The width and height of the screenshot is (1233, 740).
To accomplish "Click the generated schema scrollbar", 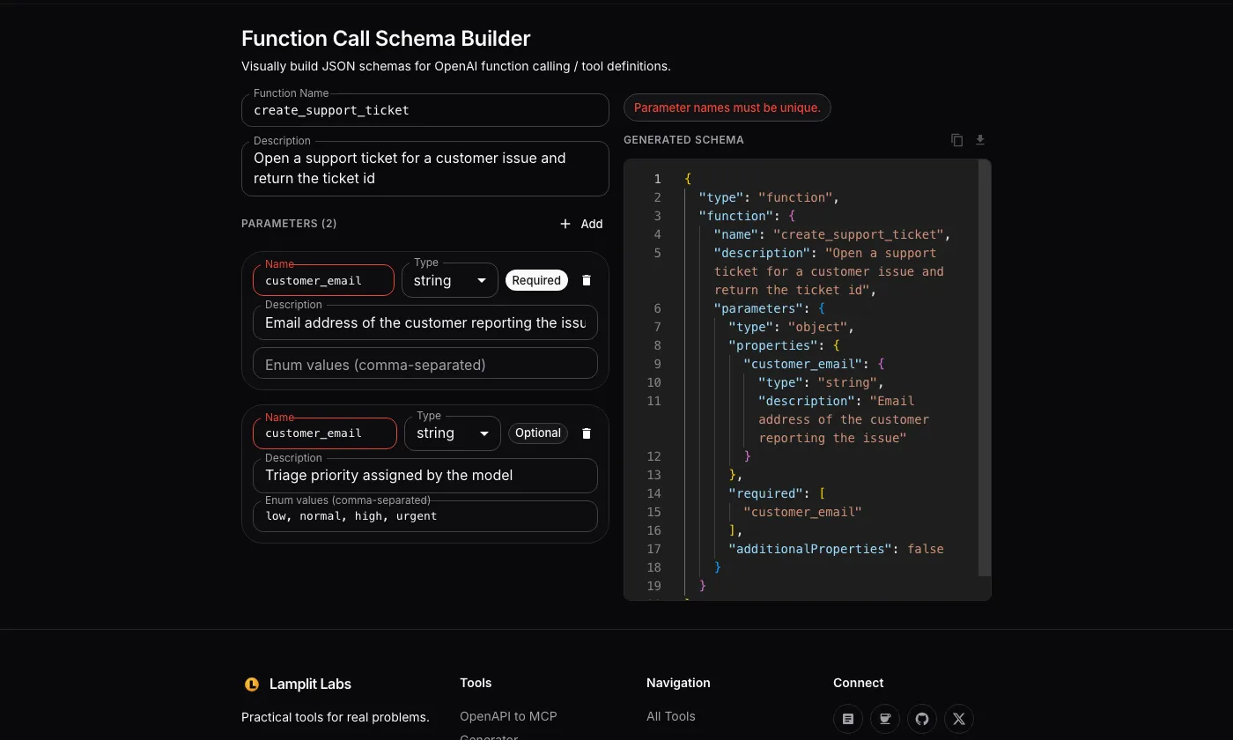I will 985,368.
